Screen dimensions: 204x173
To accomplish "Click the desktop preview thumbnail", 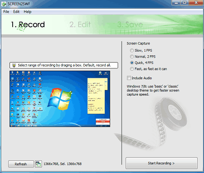I will [60, 99].
